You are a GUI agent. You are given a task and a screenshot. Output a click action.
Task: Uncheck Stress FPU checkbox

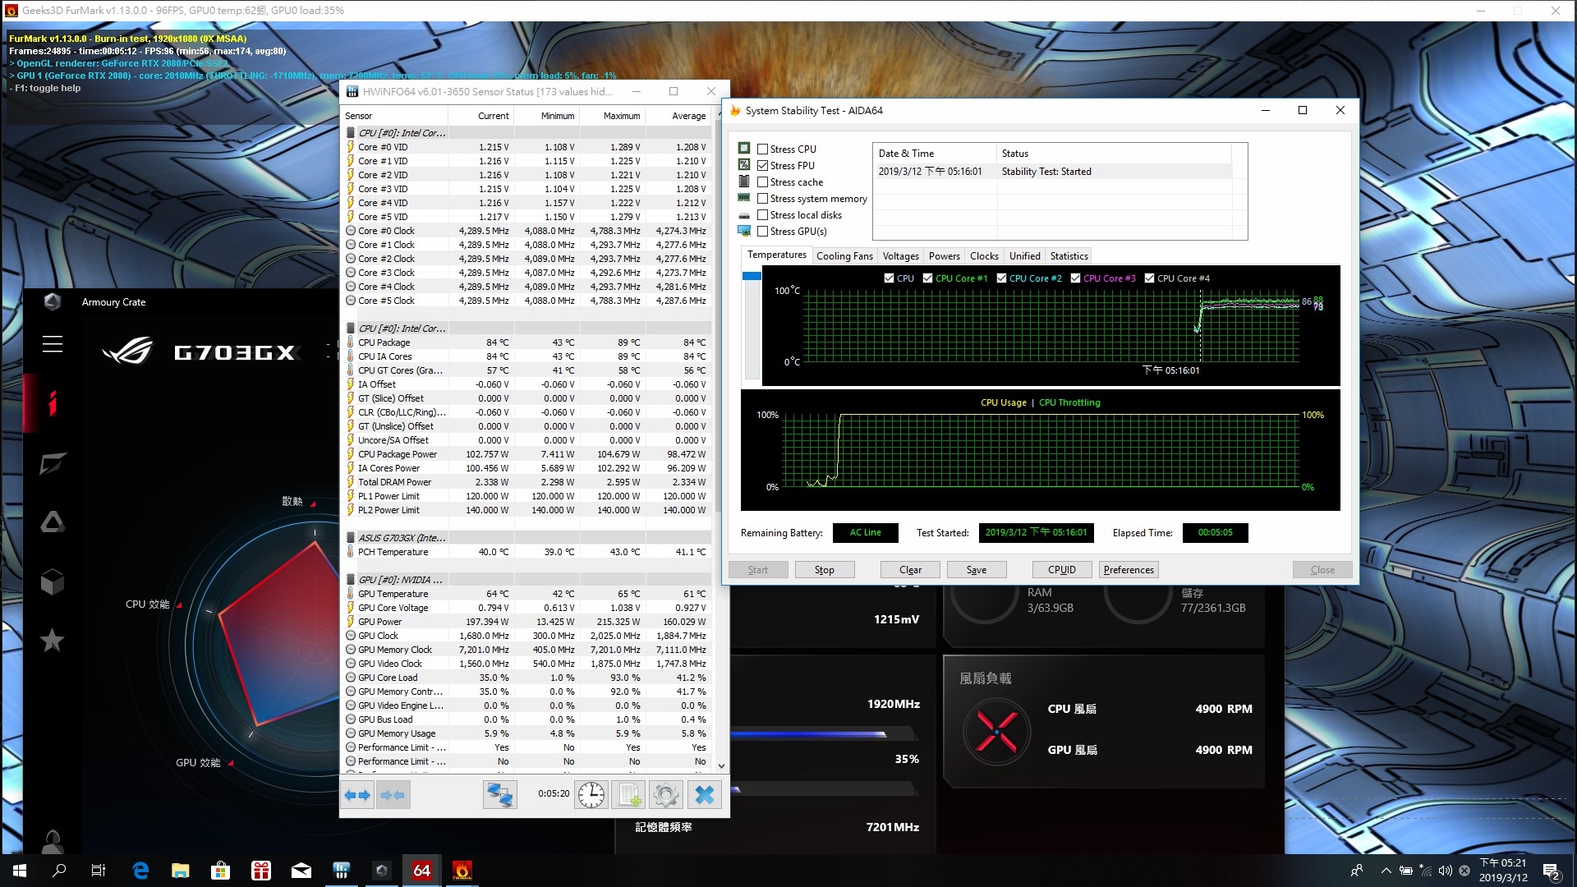[763, 166]
